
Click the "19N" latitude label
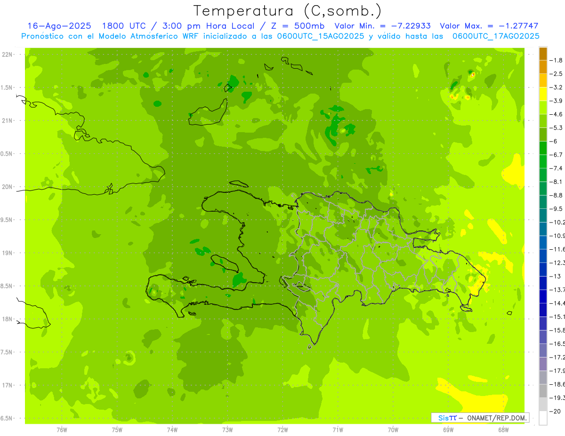(7, 253)
